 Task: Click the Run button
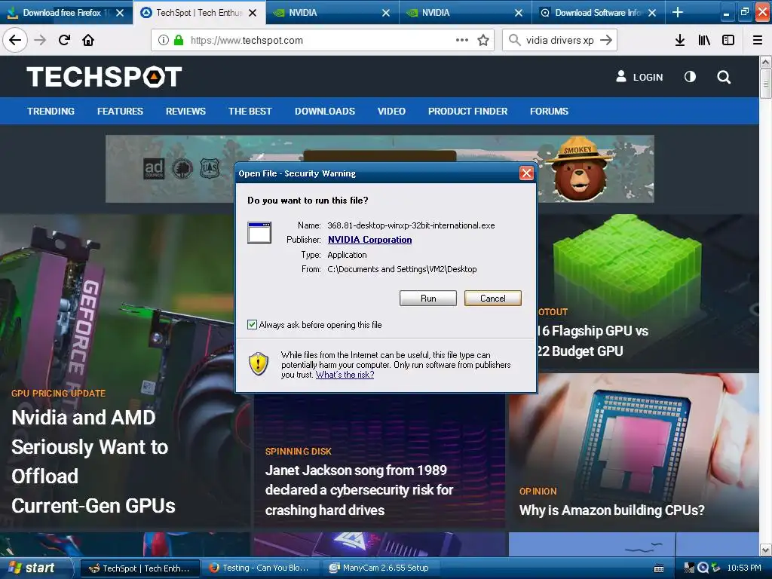(x=428, y=298)
